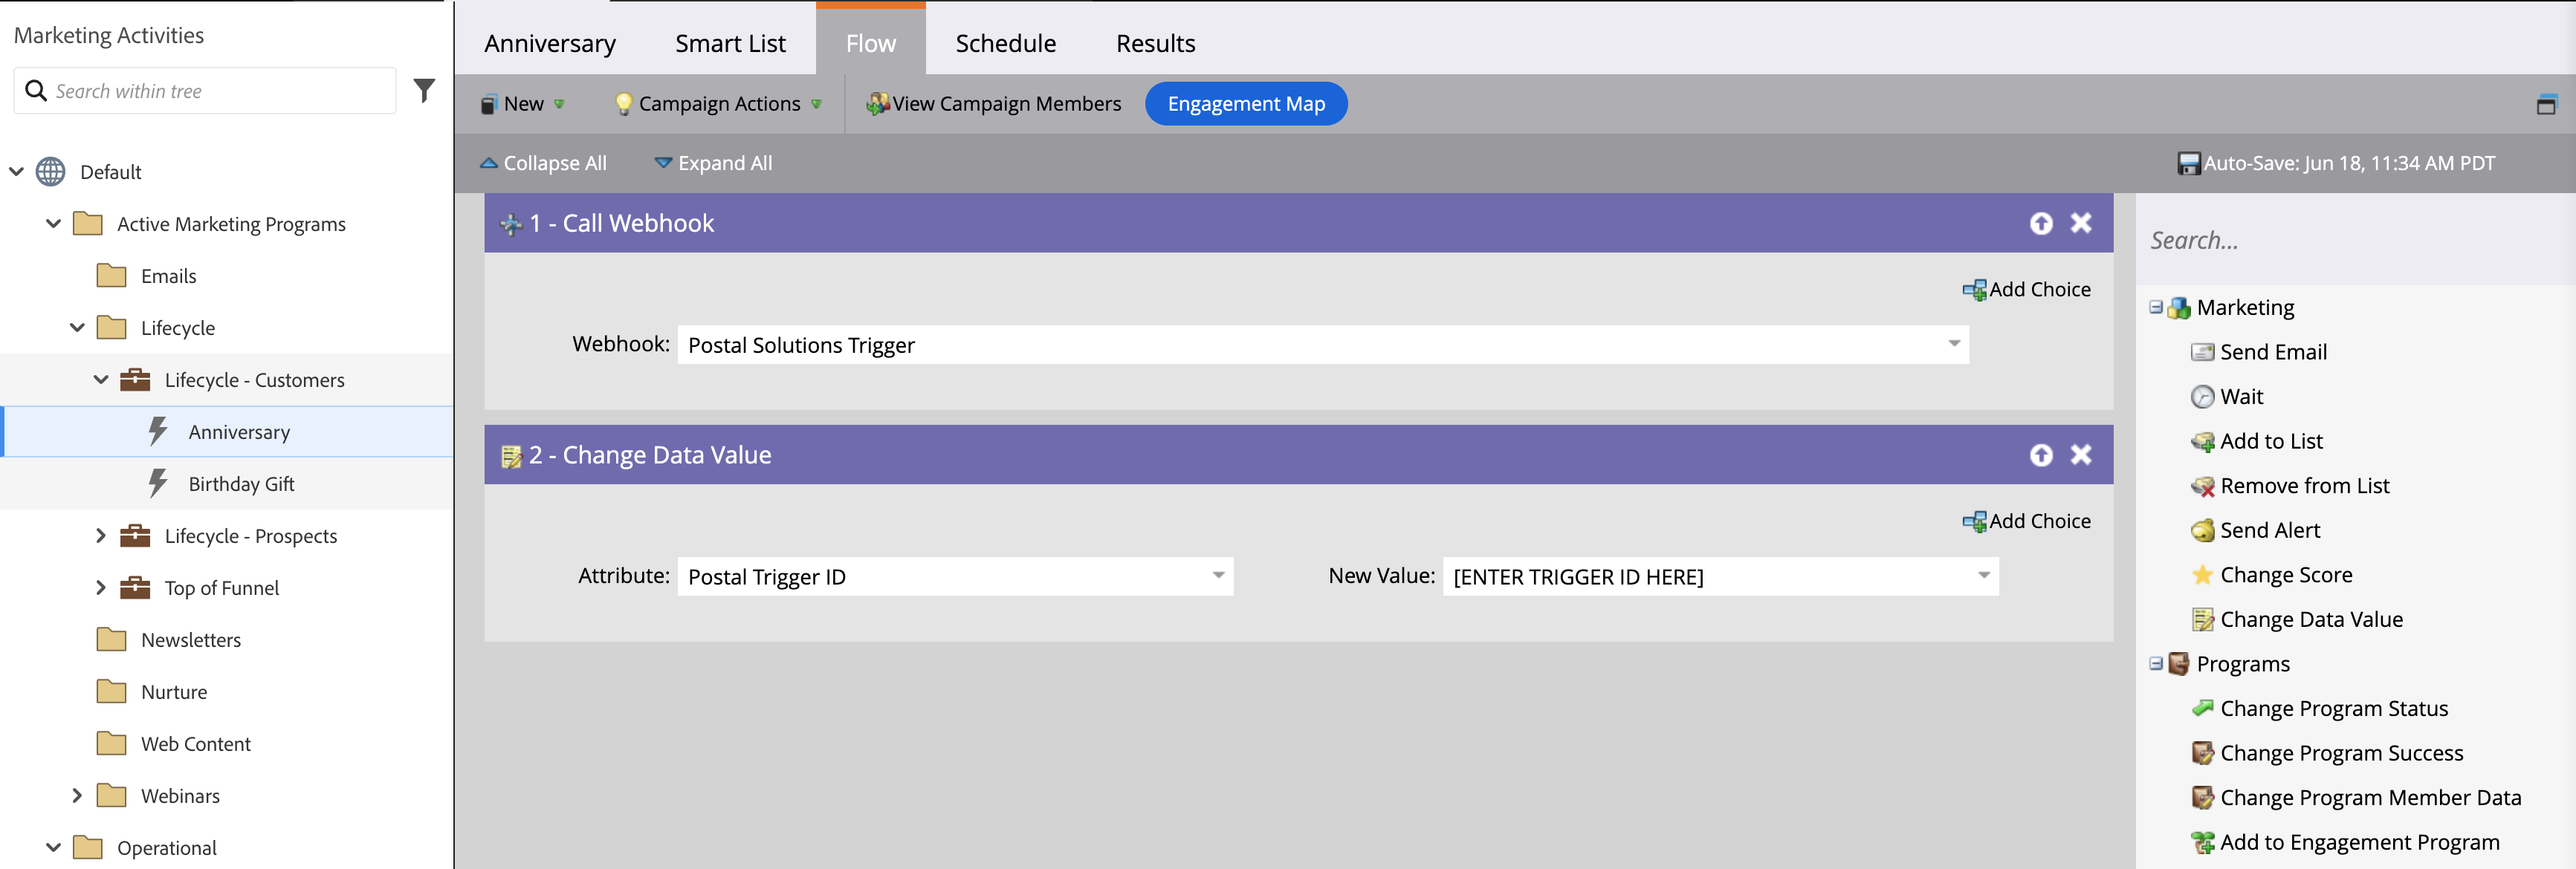Collapse the Marketing actions group
The width and height of the screenshot is (2576, 869).
click(x=2156, y=307)
